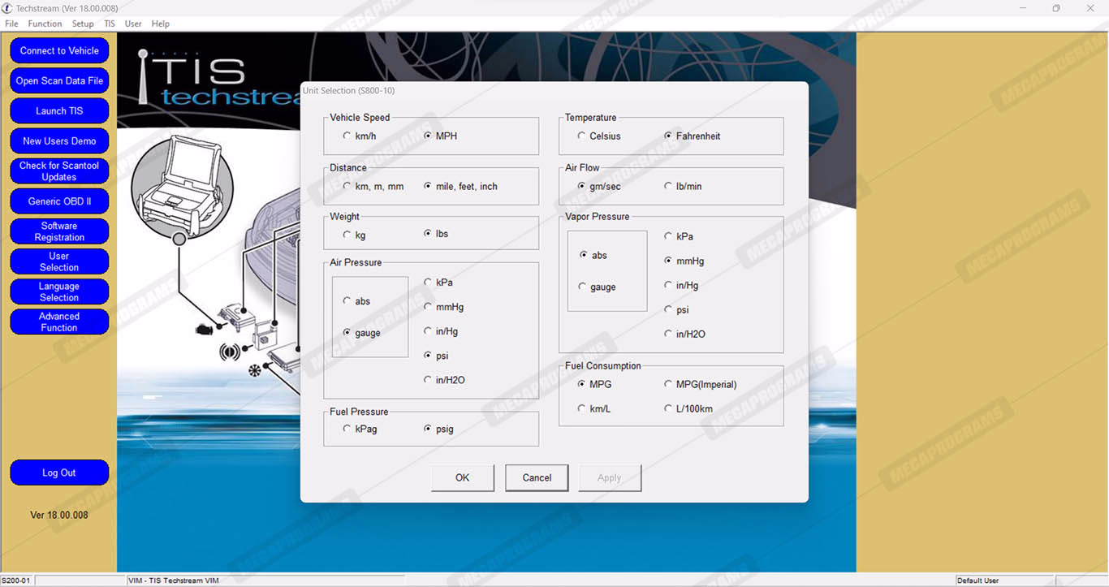Launch Generic OBD II mode
1109x587 pixels.
tap(59, 201)
